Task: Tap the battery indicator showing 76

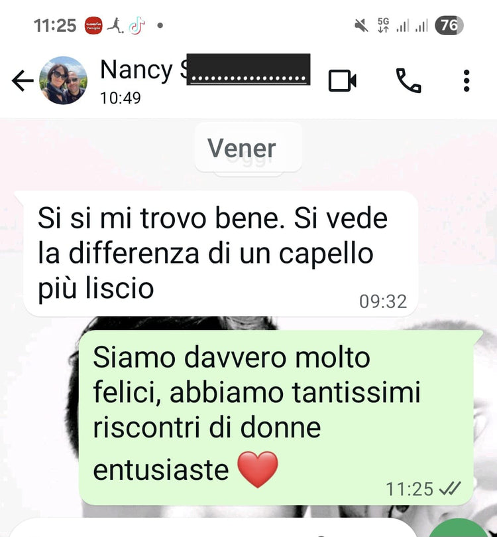Action: [449, 25]
